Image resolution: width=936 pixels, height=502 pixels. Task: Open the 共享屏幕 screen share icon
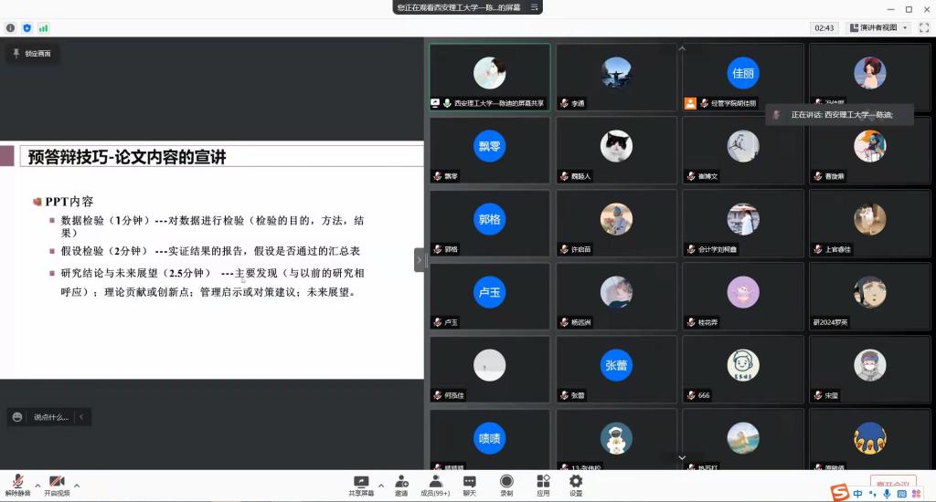361,484
